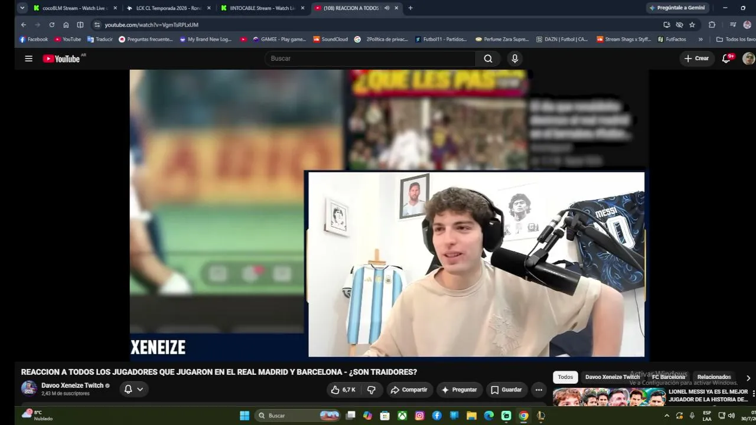This screenshot has height=425, width=756.
Task: Save video with Guardar button
Action: (506, 390)
